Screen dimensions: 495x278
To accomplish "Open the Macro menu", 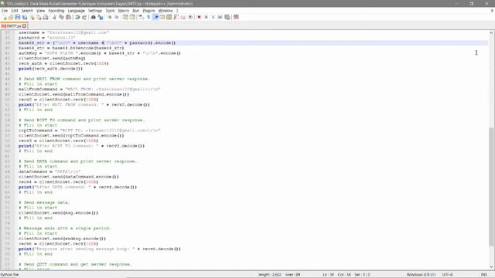I will 124,10.
